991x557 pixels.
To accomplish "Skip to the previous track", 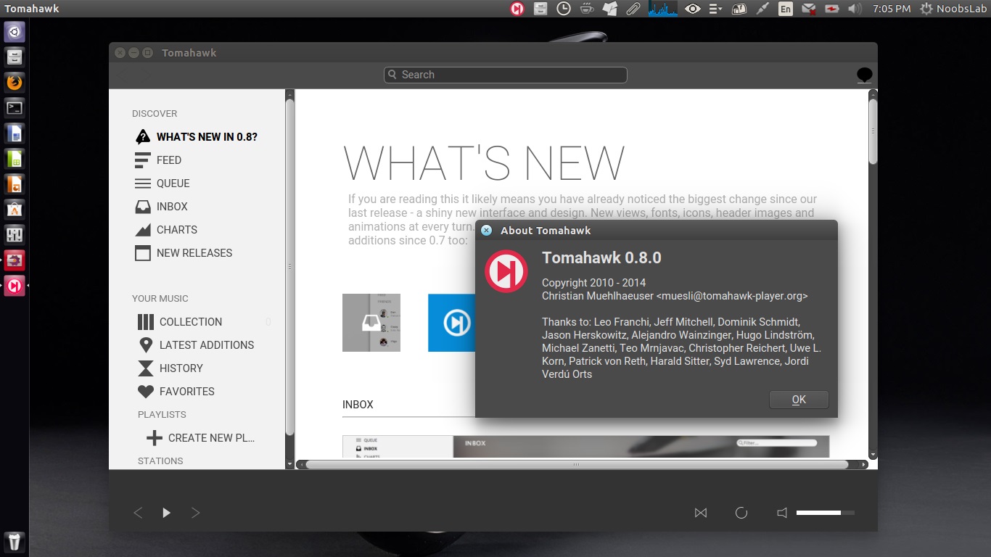I will coord(138,513).
